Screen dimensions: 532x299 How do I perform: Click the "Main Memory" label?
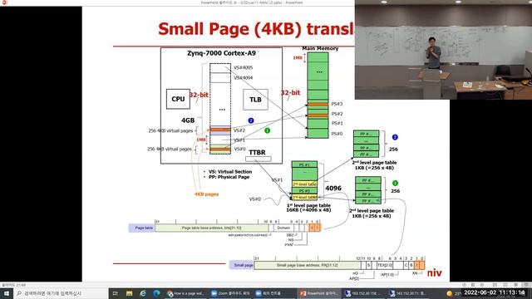tap(320, 48)
